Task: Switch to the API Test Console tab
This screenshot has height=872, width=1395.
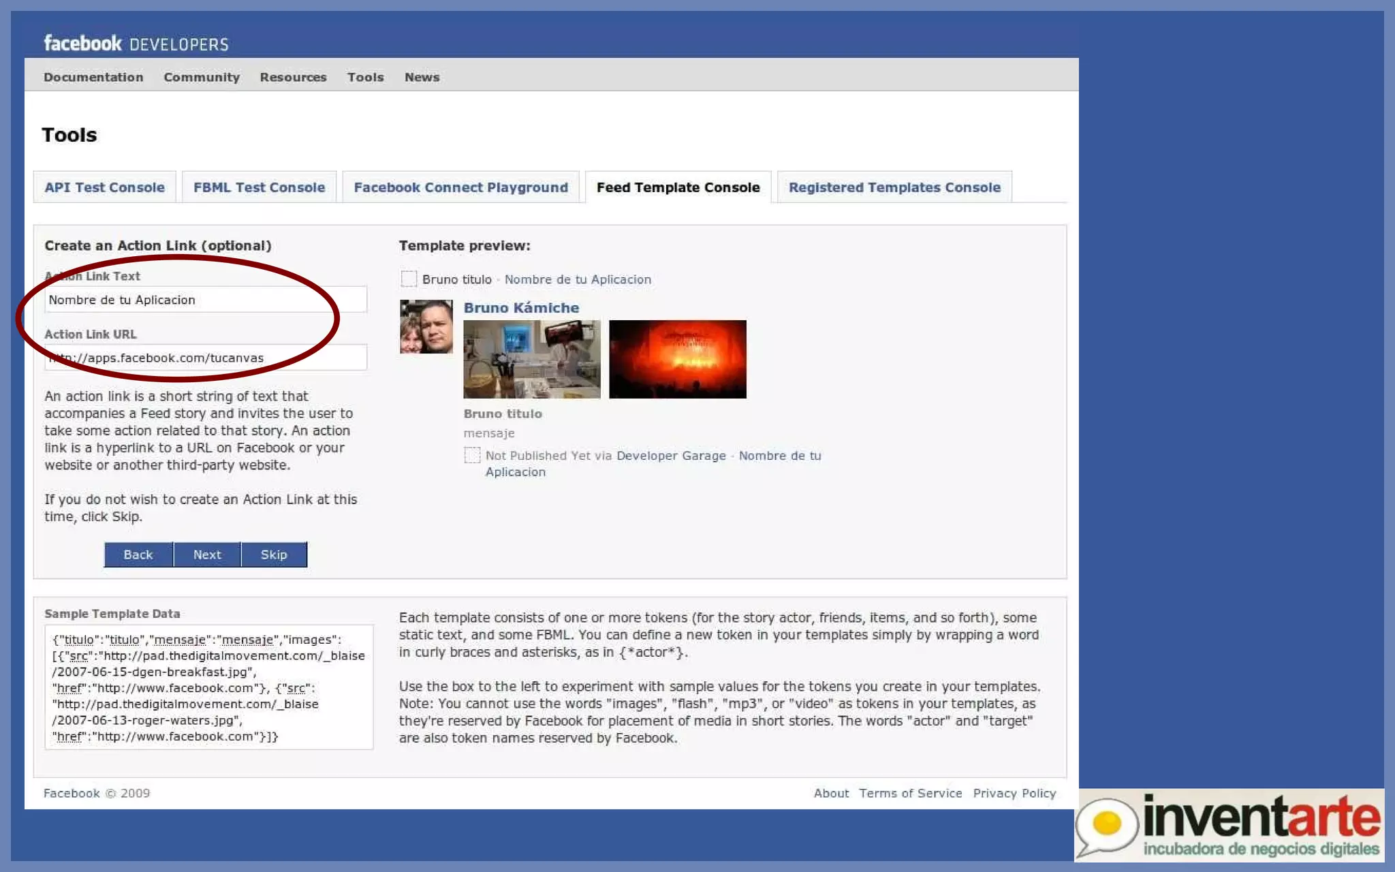Action: point(104,187)
